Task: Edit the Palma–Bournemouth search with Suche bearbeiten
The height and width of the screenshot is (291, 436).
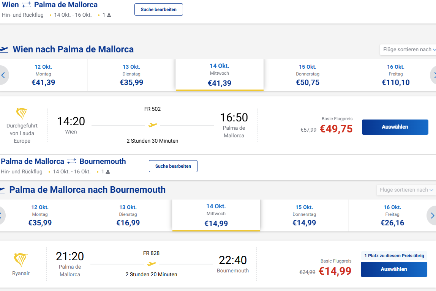Action: point(173,166)
